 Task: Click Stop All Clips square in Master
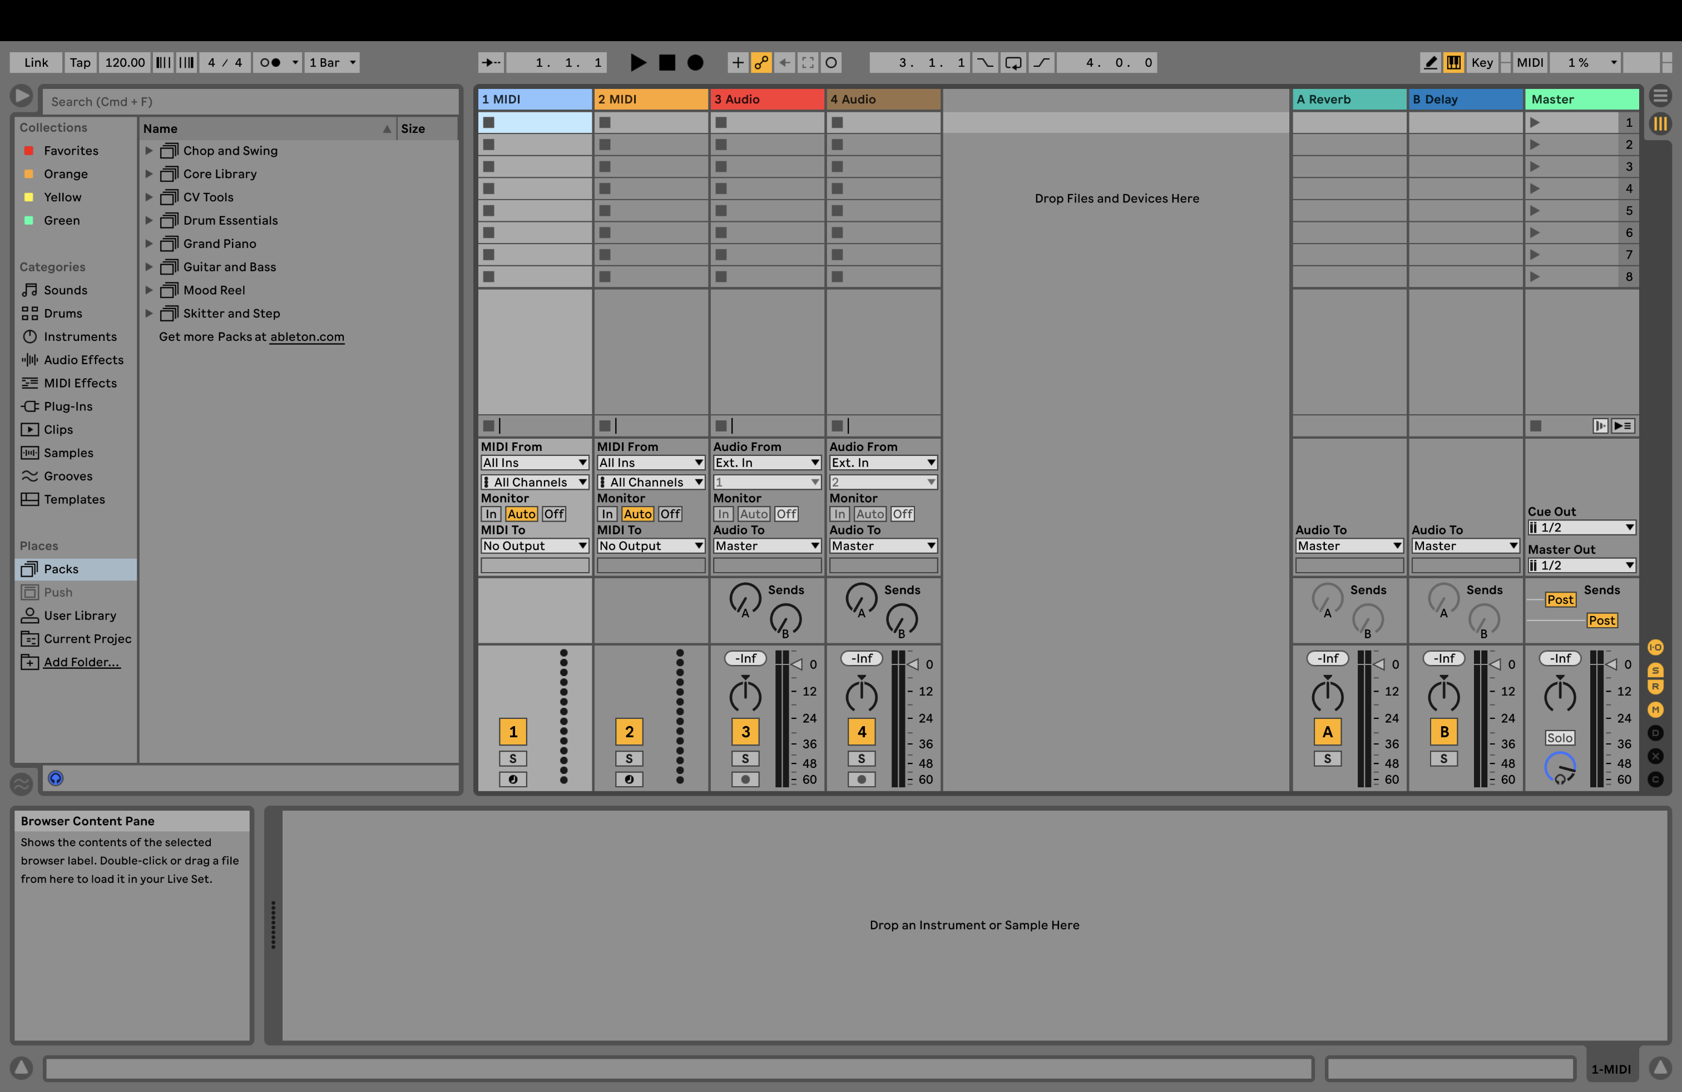(1535, 426)
